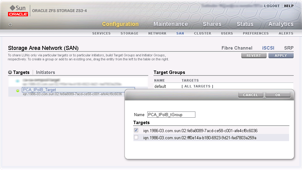Image resolution: width=302 pixels, height=170 pixels.
Task: Select the SAN submenu
Action: point(180,33)
